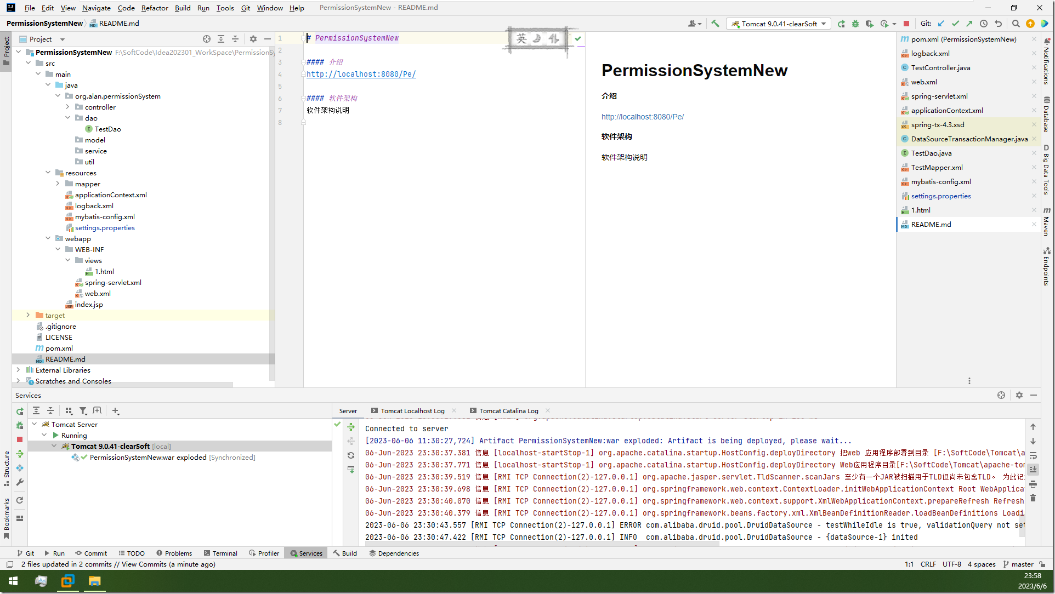Close spring-servlet.xml in the file list
Screen dimensions: 1055x594
[x=1034, y=96]
